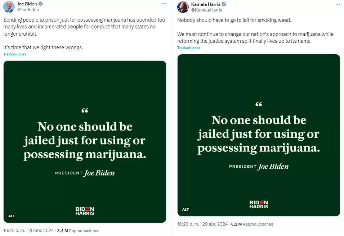The width and height of the screenshot is (344, 236).
Task: Open Biden's marijuana quote image full-screen
Action: point(85,140)
